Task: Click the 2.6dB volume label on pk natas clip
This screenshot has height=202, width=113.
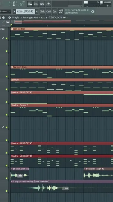Action: click(x=19, y=176)
